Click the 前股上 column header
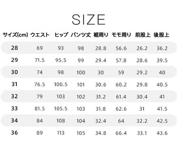 [143, 35]
